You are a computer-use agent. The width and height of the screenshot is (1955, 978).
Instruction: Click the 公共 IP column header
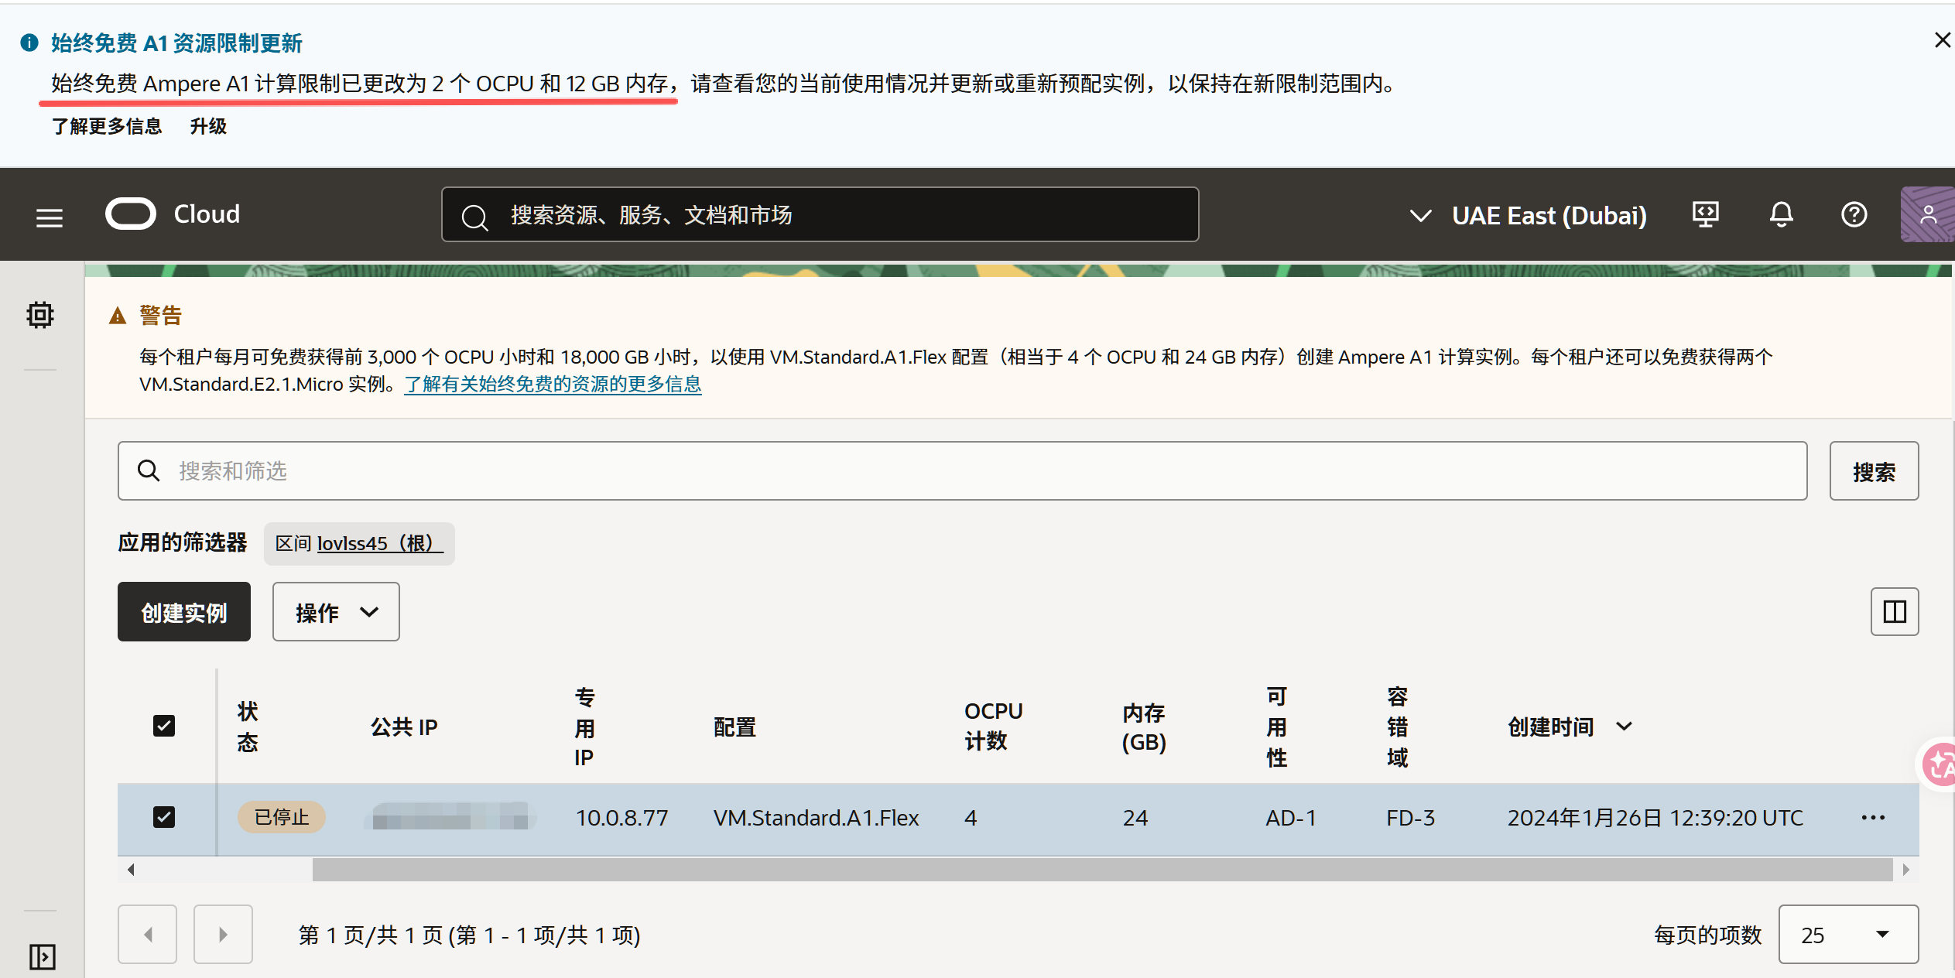404,727
